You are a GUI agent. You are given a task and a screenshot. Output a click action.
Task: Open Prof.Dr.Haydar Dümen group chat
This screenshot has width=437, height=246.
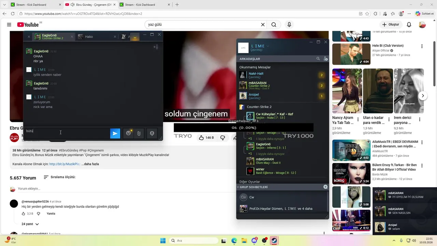pyautogui.click(x=282, y=208)
